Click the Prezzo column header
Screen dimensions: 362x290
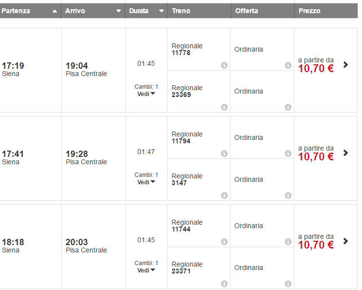click(309, 11)
